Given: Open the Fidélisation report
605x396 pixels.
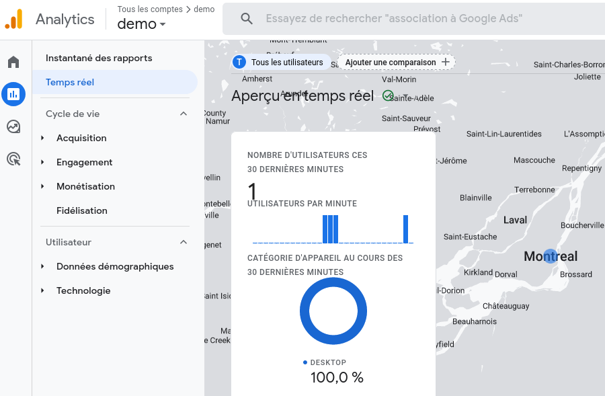Looking at the screenshot, I should click(x=82, y=210).
